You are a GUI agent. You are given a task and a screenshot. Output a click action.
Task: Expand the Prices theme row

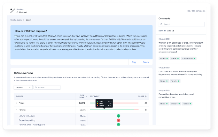pyautogui.click(x=16, y=103)
